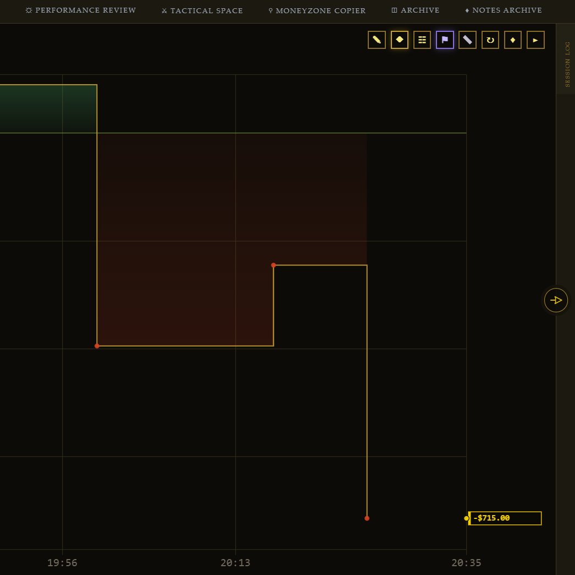Switch to Tactical Space tab
575x575 pixels.
click(x=202, y=10)
